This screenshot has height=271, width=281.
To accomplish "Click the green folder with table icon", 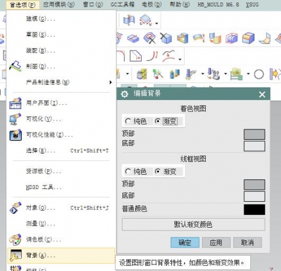I will point(236,74).
